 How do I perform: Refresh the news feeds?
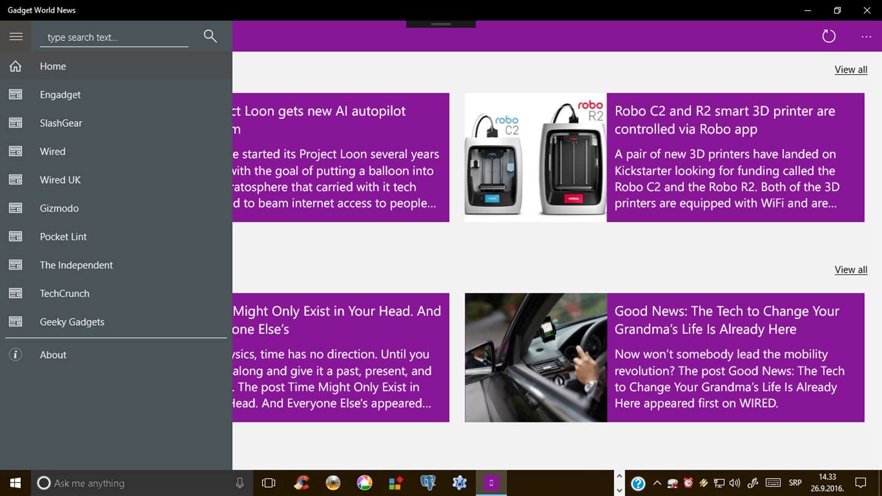pos(829,36)
